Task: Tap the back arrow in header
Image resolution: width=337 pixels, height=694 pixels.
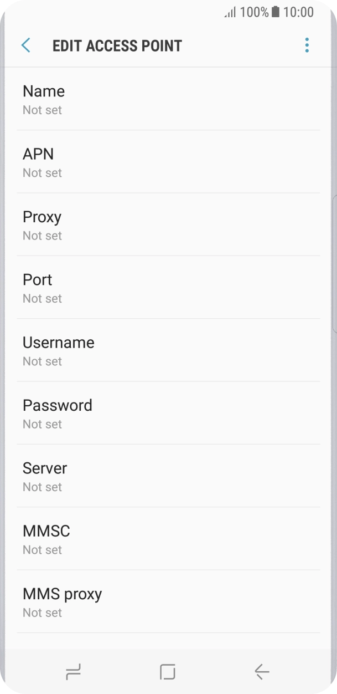Action: point(25,45)
